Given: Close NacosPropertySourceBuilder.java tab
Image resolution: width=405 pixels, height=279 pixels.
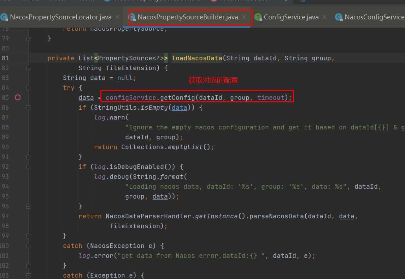Looking at the screenshot, I should click(x=244, y=17).
